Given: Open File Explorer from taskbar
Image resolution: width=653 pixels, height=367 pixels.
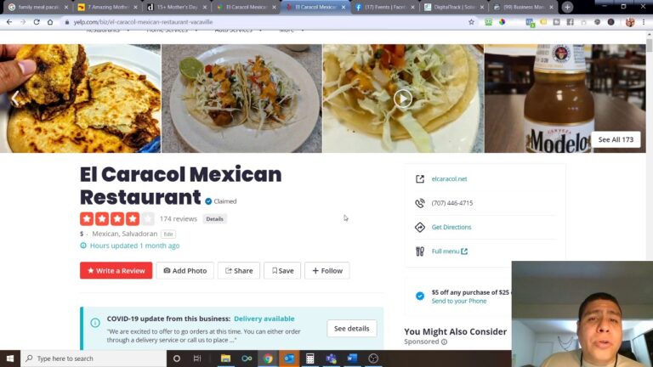Looking at the screenshot, I should [225, 359].
